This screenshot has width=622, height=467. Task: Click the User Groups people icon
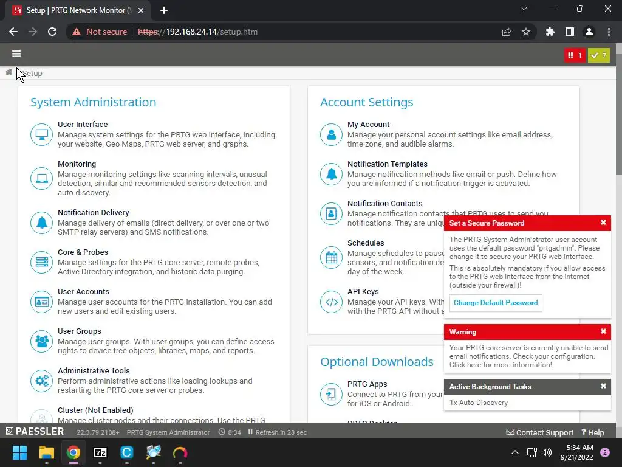(x=42, y=341)
